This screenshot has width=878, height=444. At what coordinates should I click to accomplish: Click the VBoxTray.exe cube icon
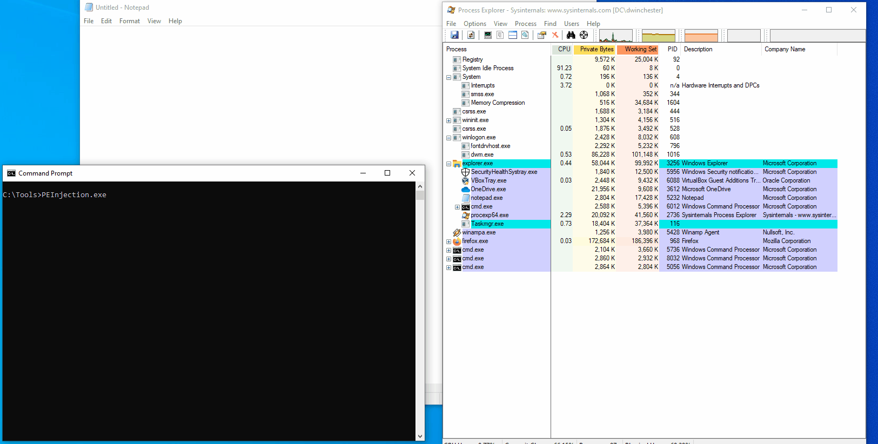[465, 180]
